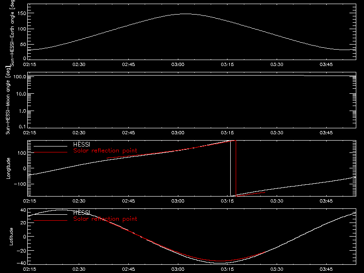Click the -40 tick on Latitude plot

(21, 263)
